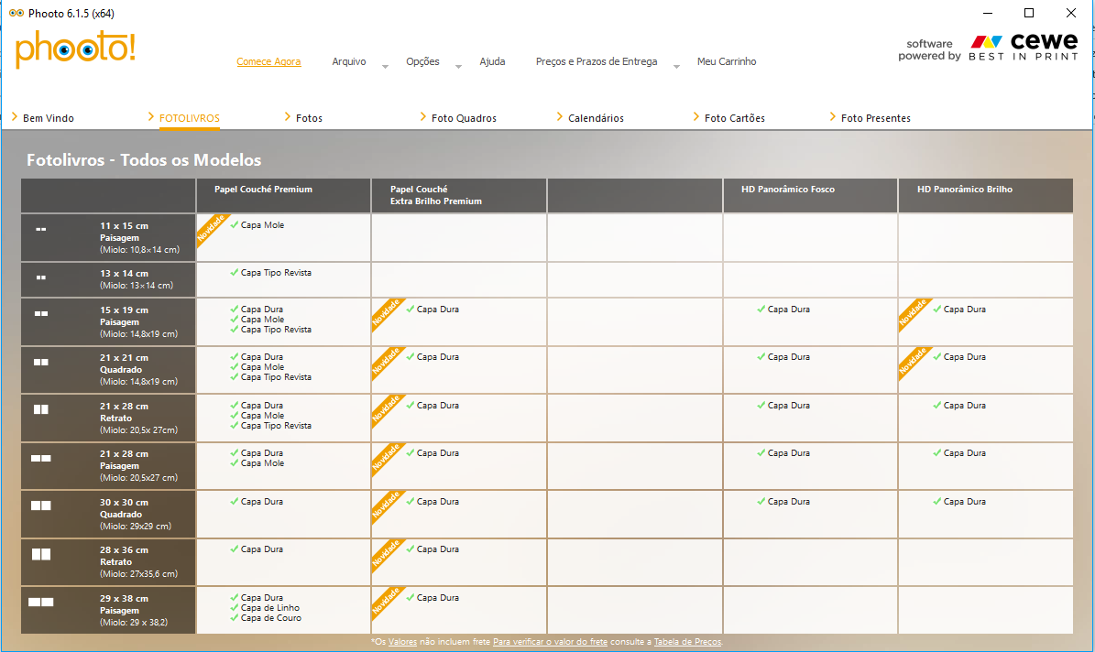The height and width of the screenshot is (652, 1095).
Task: Select Capa de Couro for 29 x 38 cm
Action: [x=270, y=618]
